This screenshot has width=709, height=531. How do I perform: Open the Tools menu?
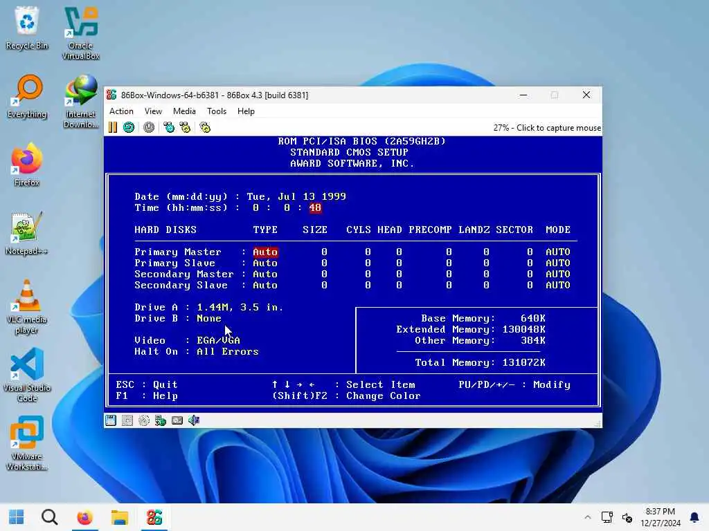217,111
